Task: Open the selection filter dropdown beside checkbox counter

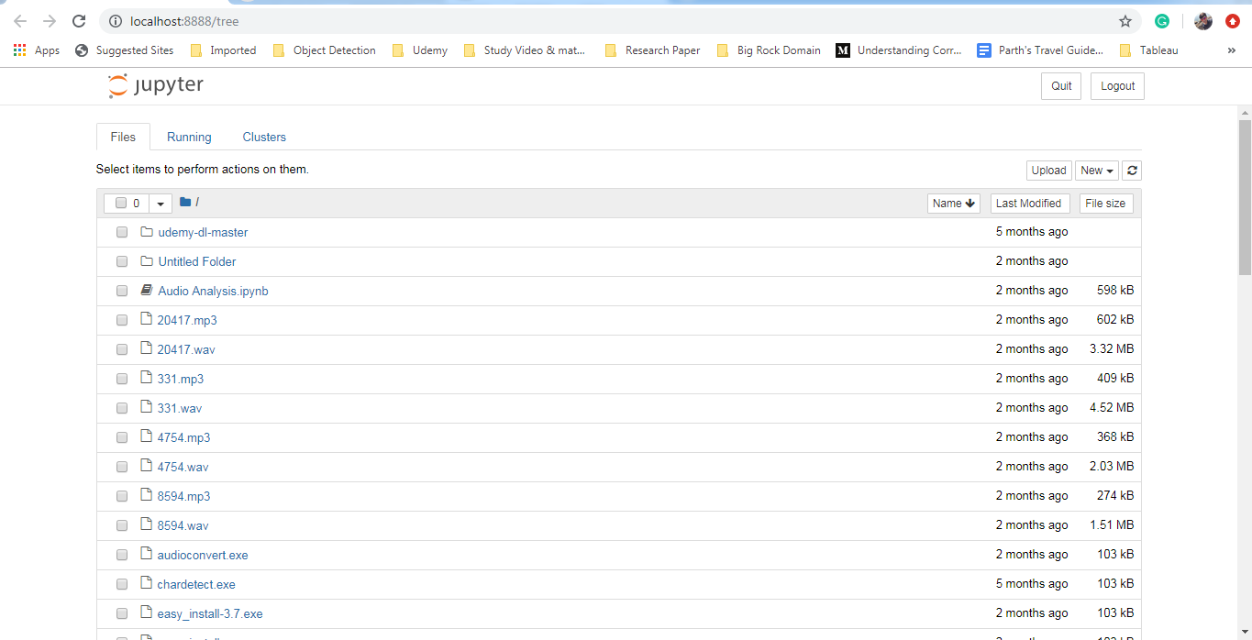Action: [x=160, y=202]
